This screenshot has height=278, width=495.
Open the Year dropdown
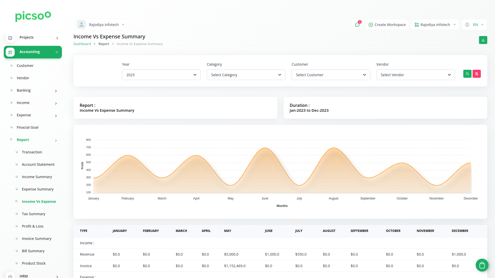161,75
